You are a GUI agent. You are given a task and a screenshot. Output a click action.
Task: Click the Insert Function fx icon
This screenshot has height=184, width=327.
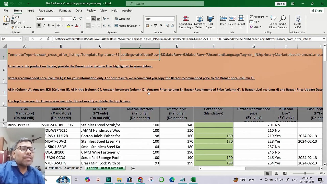pyautogui.click(x=48, y=39)
